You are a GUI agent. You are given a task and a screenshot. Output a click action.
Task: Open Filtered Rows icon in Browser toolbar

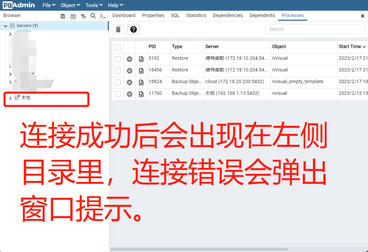83,16
